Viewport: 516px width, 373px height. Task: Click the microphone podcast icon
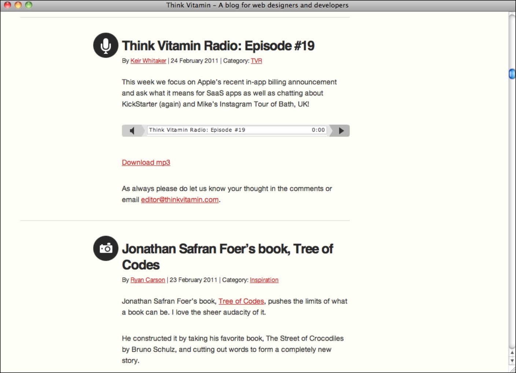click(106, 45)
